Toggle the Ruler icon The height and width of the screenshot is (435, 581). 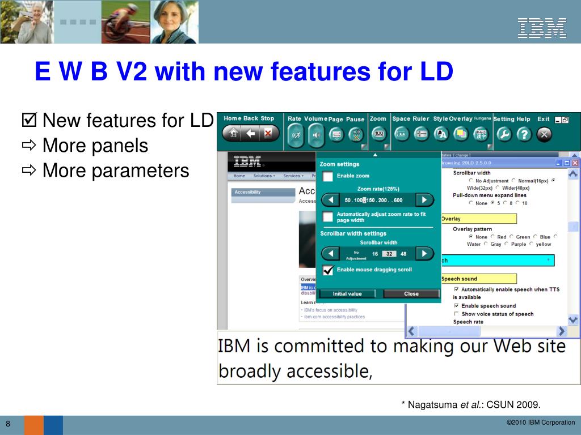(x=422, y=134)
